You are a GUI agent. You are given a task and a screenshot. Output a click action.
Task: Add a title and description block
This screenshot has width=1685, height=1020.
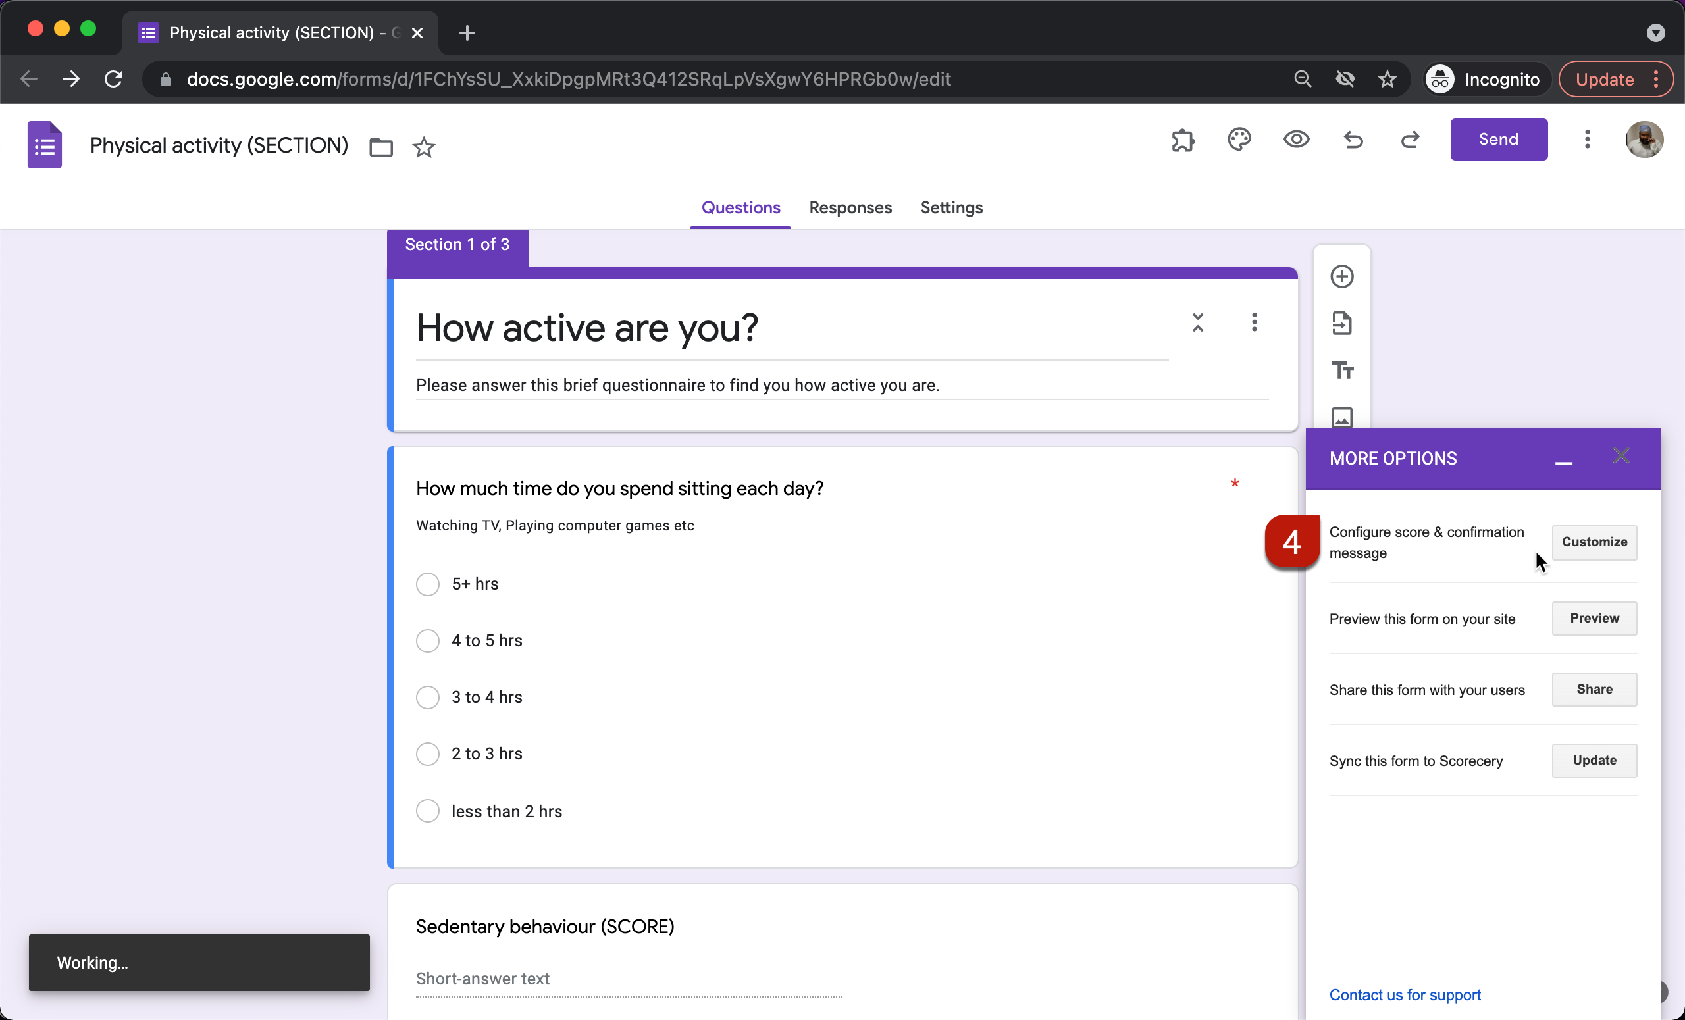pyautogui.click(x=1341, y=370)
